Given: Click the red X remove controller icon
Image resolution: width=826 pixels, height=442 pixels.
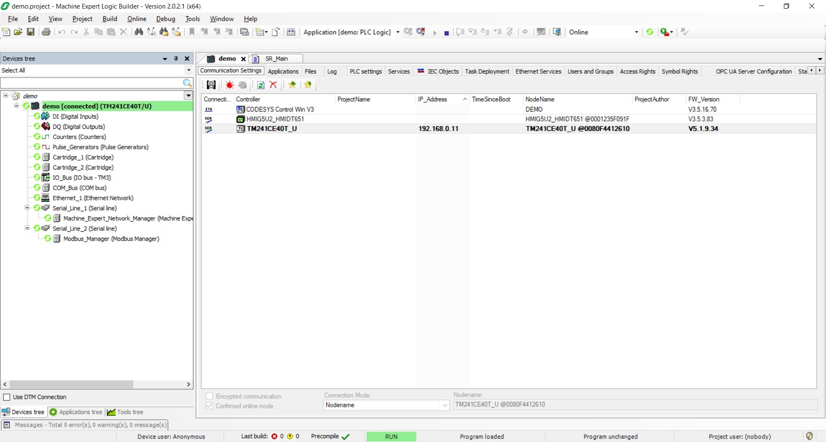Looking at the screenshot, I should click(x=273, y=85).
